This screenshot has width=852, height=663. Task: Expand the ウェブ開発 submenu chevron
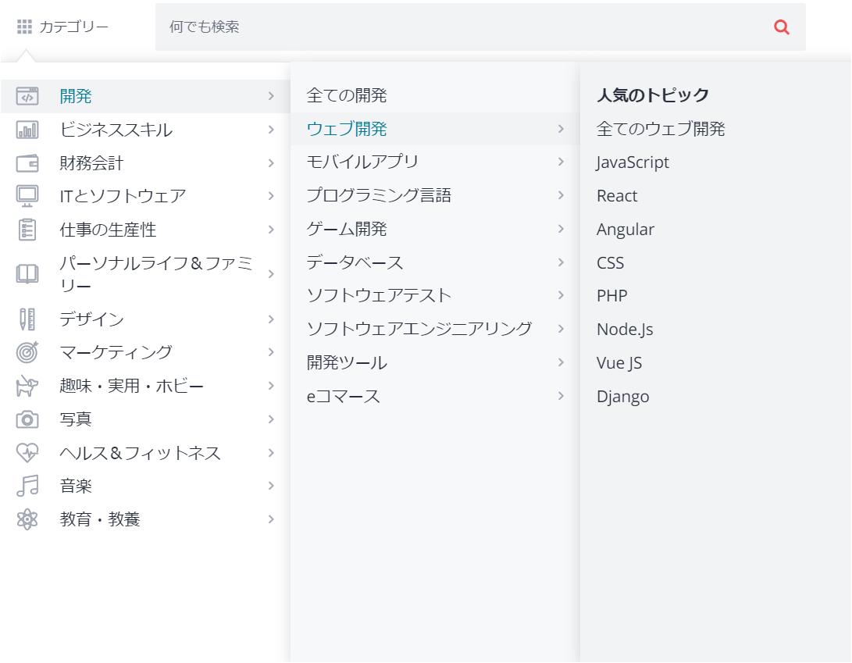[561, 129]
